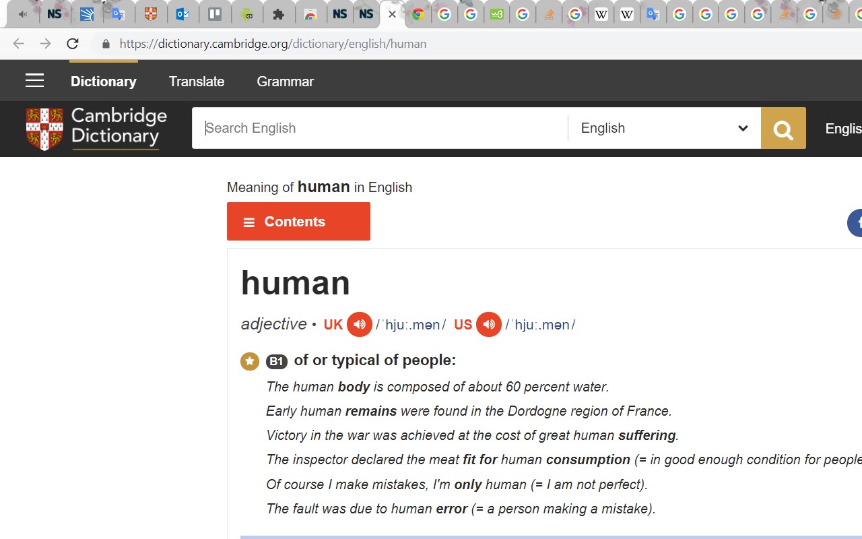This screenshot has height=539, width=862.
Task: Reload the dictionary page
Action: [72, 43]
